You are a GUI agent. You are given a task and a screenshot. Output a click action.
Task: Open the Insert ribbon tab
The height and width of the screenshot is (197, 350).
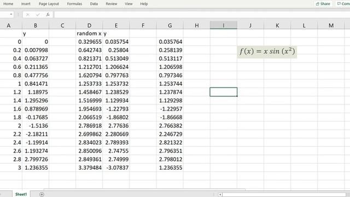tap(26, 4)
